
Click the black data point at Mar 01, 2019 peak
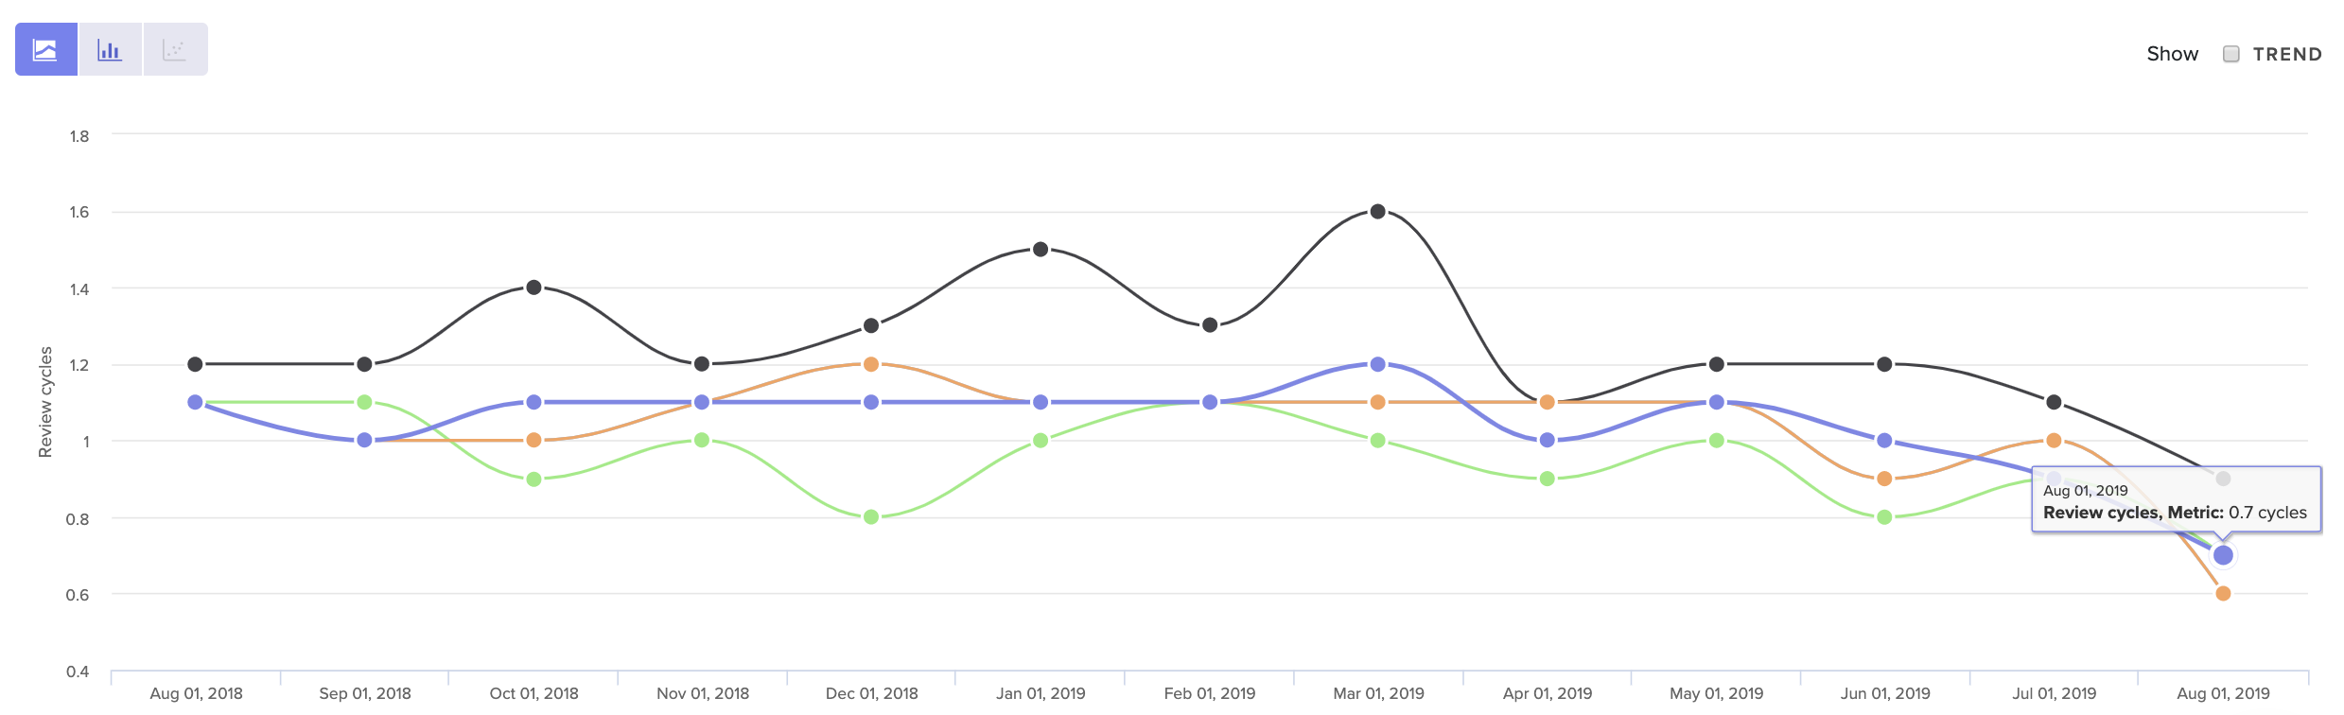(1377, 212)
